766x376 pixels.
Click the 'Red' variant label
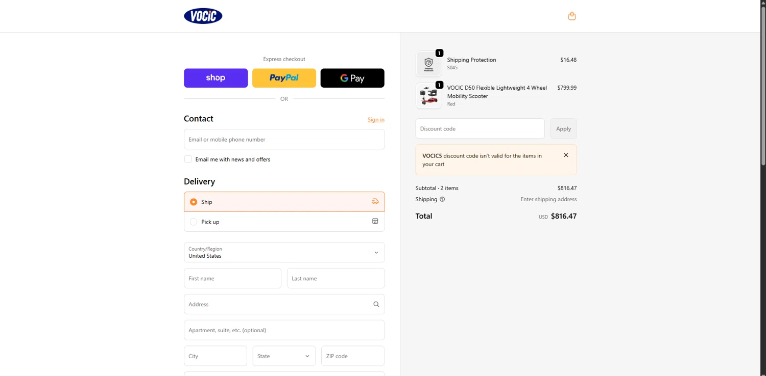[451, 104]
